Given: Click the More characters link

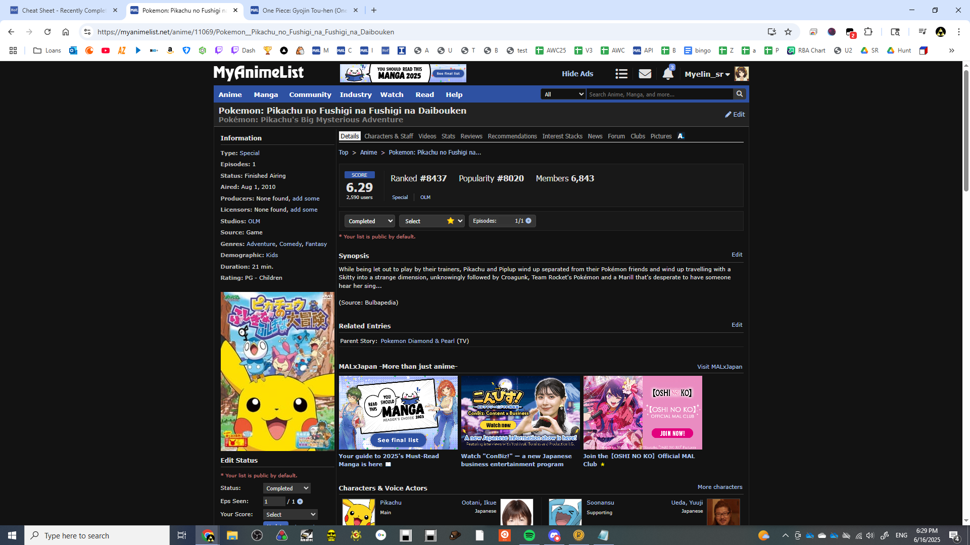Looking at the screenshot, I should pos(720,487).
